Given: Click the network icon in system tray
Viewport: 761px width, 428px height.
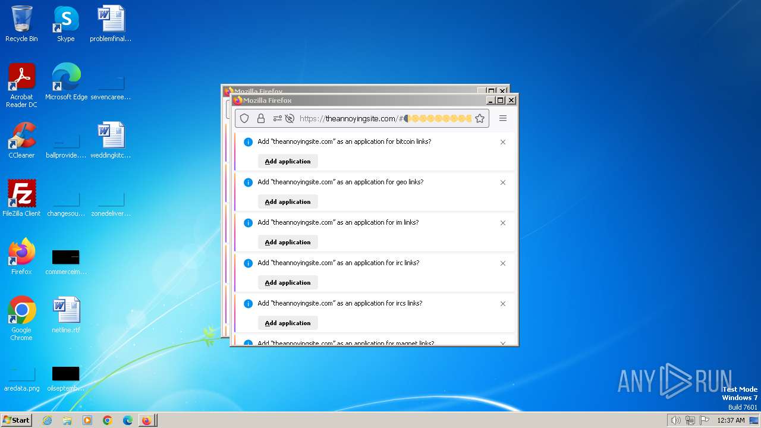Looking at the screenshot, I should [x=690, y=420].
